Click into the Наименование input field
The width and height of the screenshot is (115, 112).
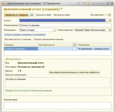click(x=65, y=25)
